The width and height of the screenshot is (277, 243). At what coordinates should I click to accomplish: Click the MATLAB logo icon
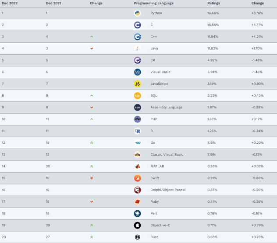coord(138,166)
